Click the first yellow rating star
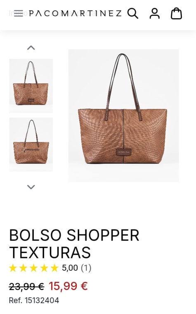196x314 pixels. pos(13,268)
